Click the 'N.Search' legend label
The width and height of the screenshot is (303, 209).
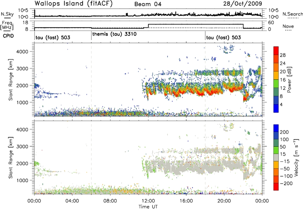(x=292, y=14)
